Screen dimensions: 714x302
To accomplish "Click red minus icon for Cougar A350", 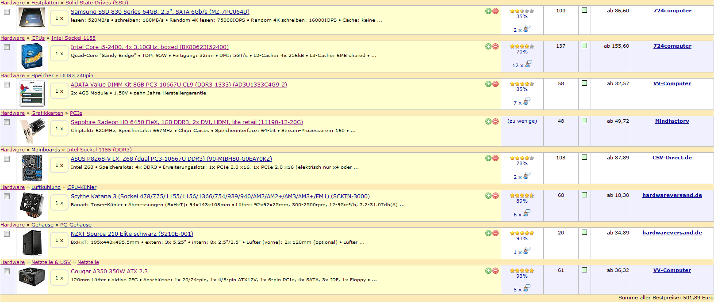I will (495, 271).
